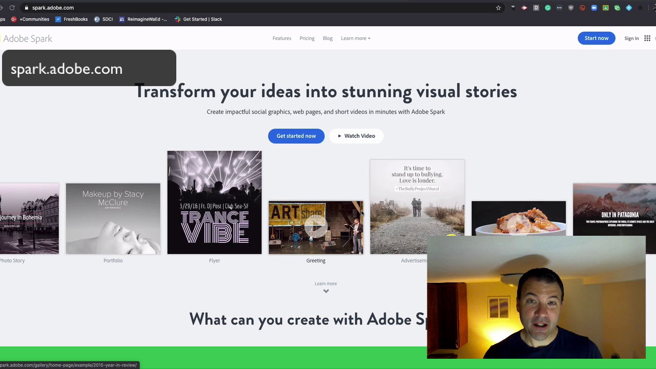This screenshot has height=369, width=656.
Task: Open the SDCI bookmark
Action: click(x=104, y=19)
